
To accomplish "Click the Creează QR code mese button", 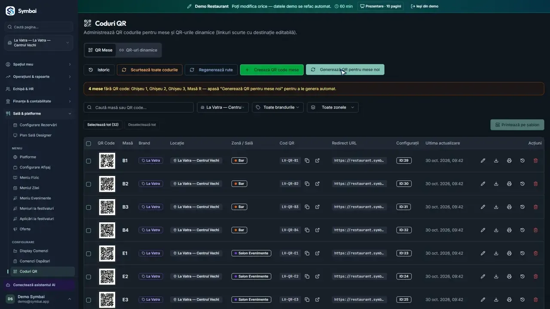I will pyautogui.click(x=272, y=70).
